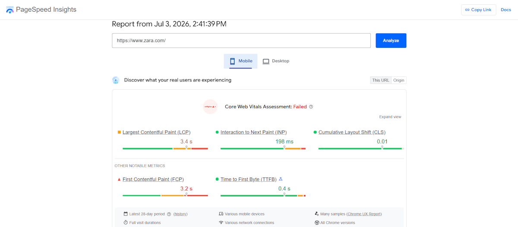Image resolution: width=518 pixels, height=227 pixels.
Task: Open First Contentful Paint (FCP) link
Action: point(153,179)
